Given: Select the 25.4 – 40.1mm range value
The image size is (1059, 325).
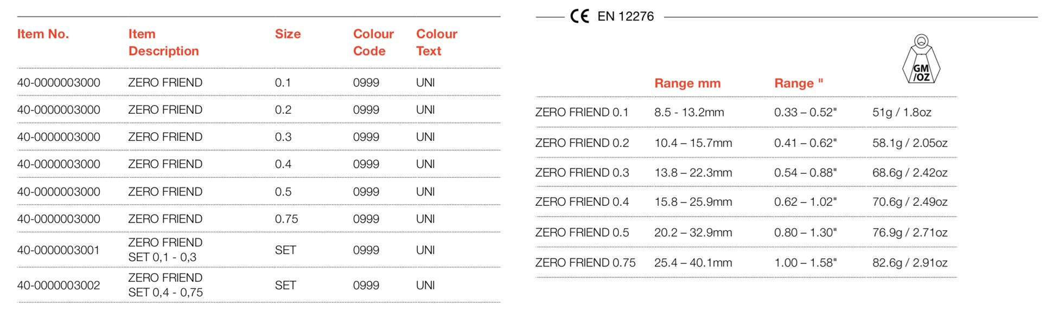Looking at the screenshot, I should tap(693, 263).
